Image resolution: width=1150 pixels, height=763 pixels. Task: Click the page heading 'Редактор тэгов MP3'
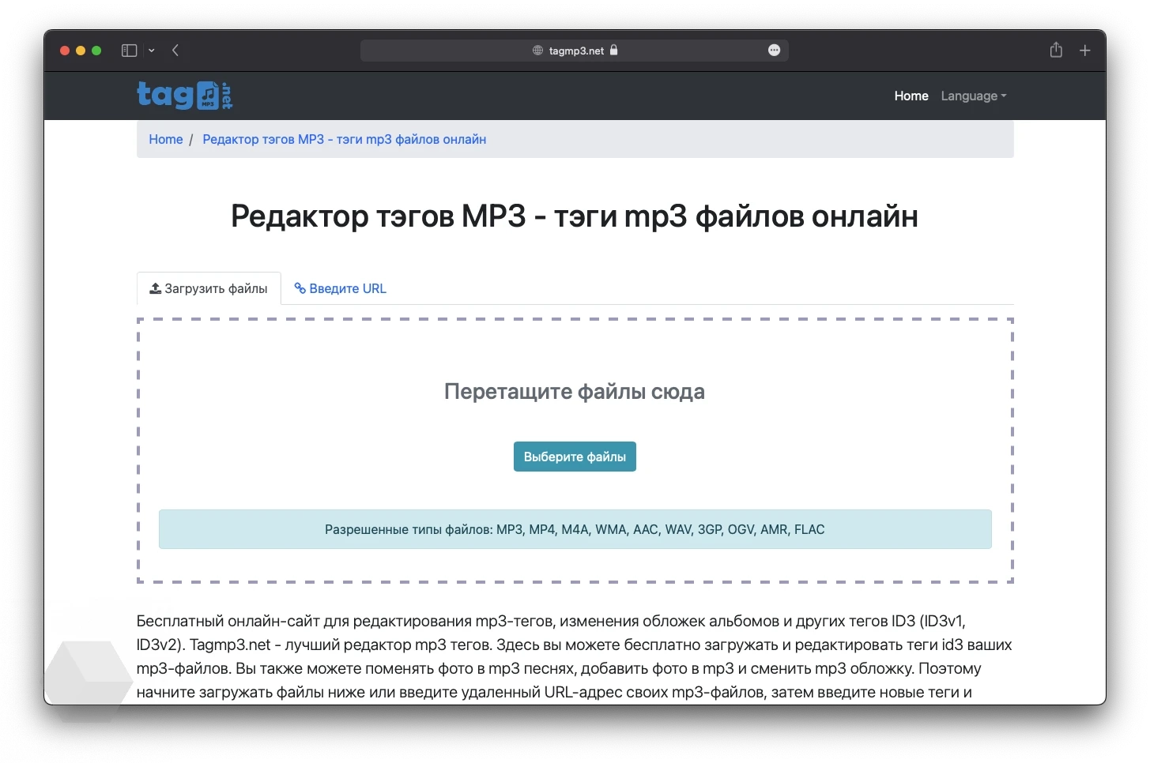(575, 216)
